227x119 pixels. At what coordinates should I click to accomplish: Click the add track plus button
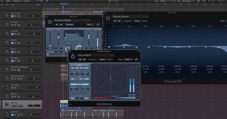[x=2, y=5]
